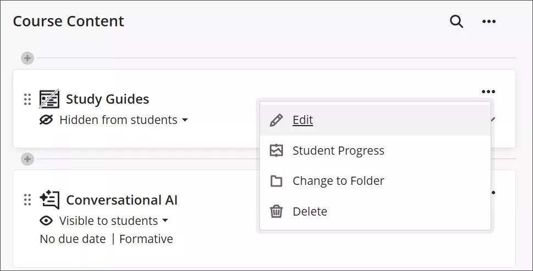
Task: Select Change to Folder option
Action: point(338,181)
